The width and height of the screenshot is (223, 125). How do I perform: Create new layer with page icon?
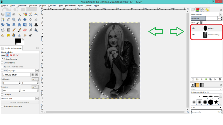(193, 79)
